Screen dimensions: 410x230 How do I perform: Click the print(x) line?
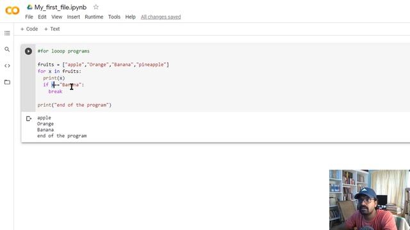tap(54, 78)
